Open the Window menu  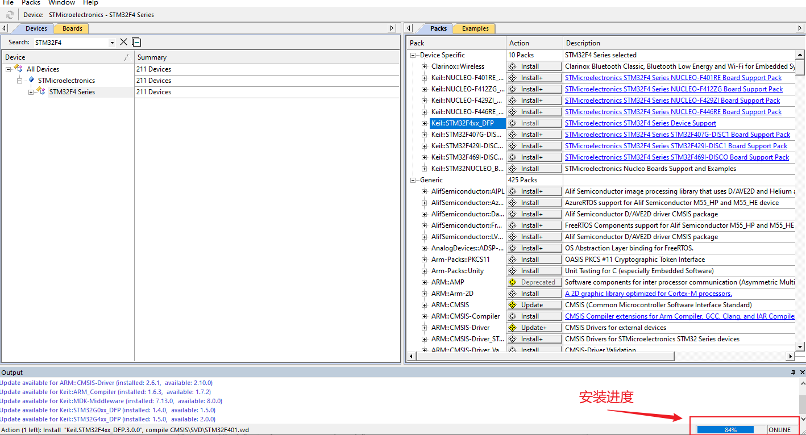(62, 3)
